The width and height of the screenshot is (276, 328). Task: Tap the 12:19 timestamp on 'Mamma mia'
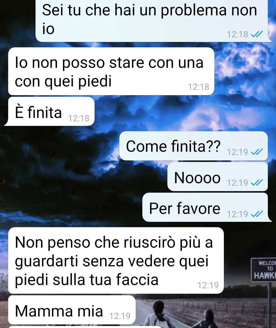(x=120, y=316)
